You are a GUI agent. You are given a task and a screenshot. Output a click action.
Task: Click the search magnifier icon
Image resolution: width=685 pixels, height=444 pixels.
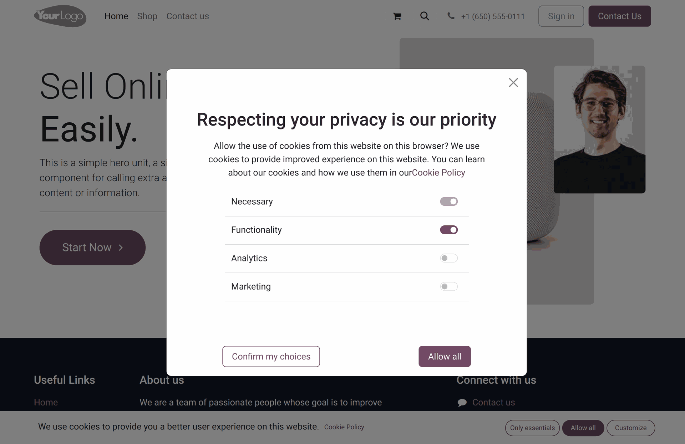pos(425,16)
